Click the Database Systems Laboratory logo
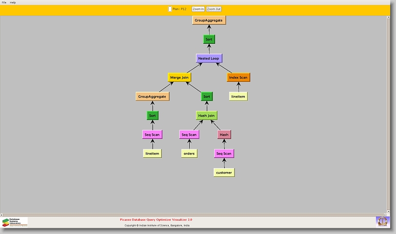396x234 pixels. click(x=15, y=222)
